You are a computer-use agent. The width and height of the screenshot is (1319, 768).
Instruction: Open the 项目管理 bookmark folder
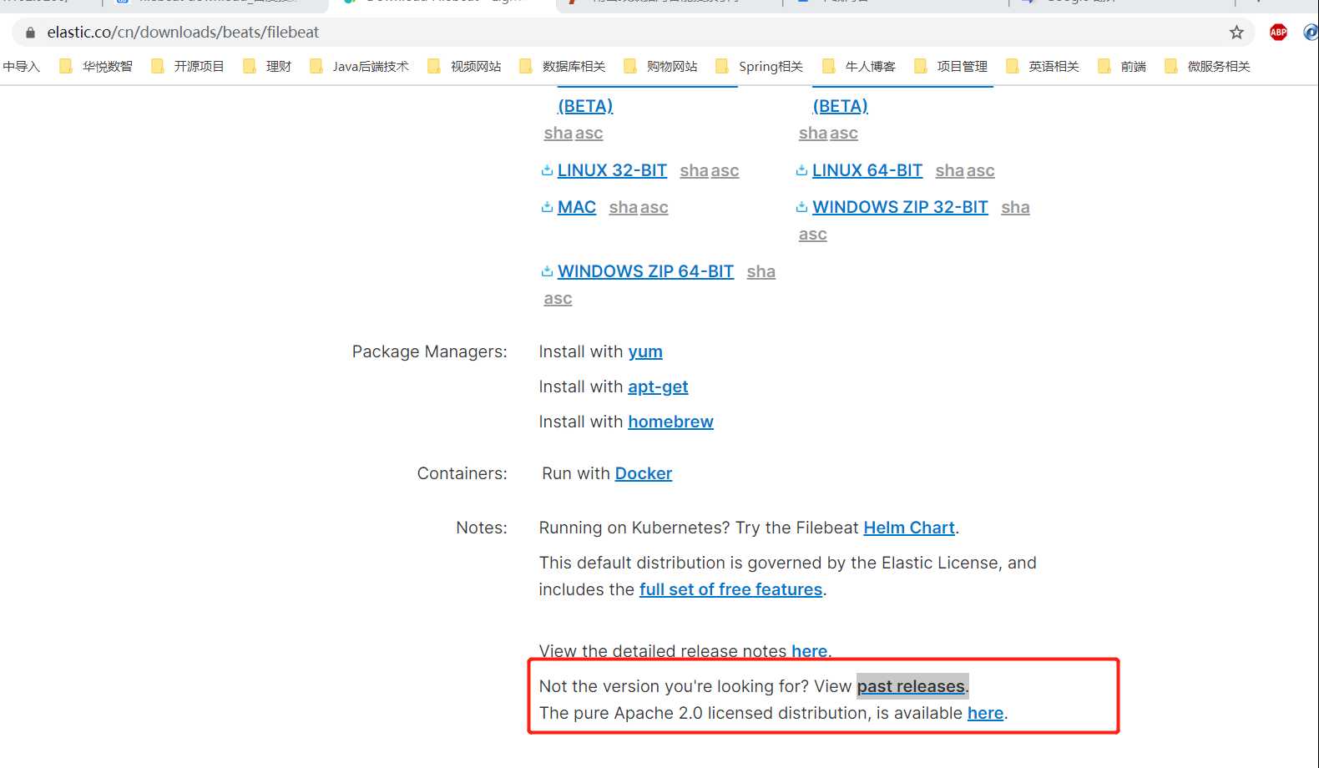pyautogui.click(x=951, y=66)
